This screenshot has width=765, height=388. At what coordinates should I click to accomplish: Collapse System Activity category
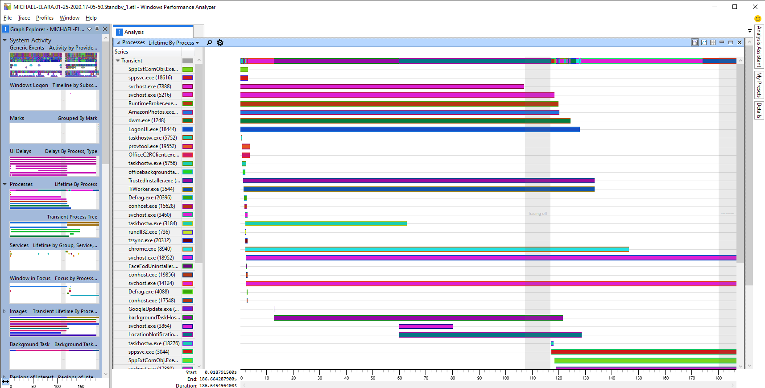4,40
